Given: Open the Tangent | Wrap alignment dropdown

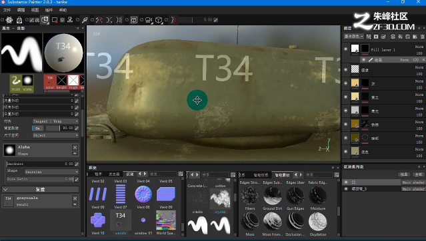Looking at the screenshot, I should pos(55,121).
